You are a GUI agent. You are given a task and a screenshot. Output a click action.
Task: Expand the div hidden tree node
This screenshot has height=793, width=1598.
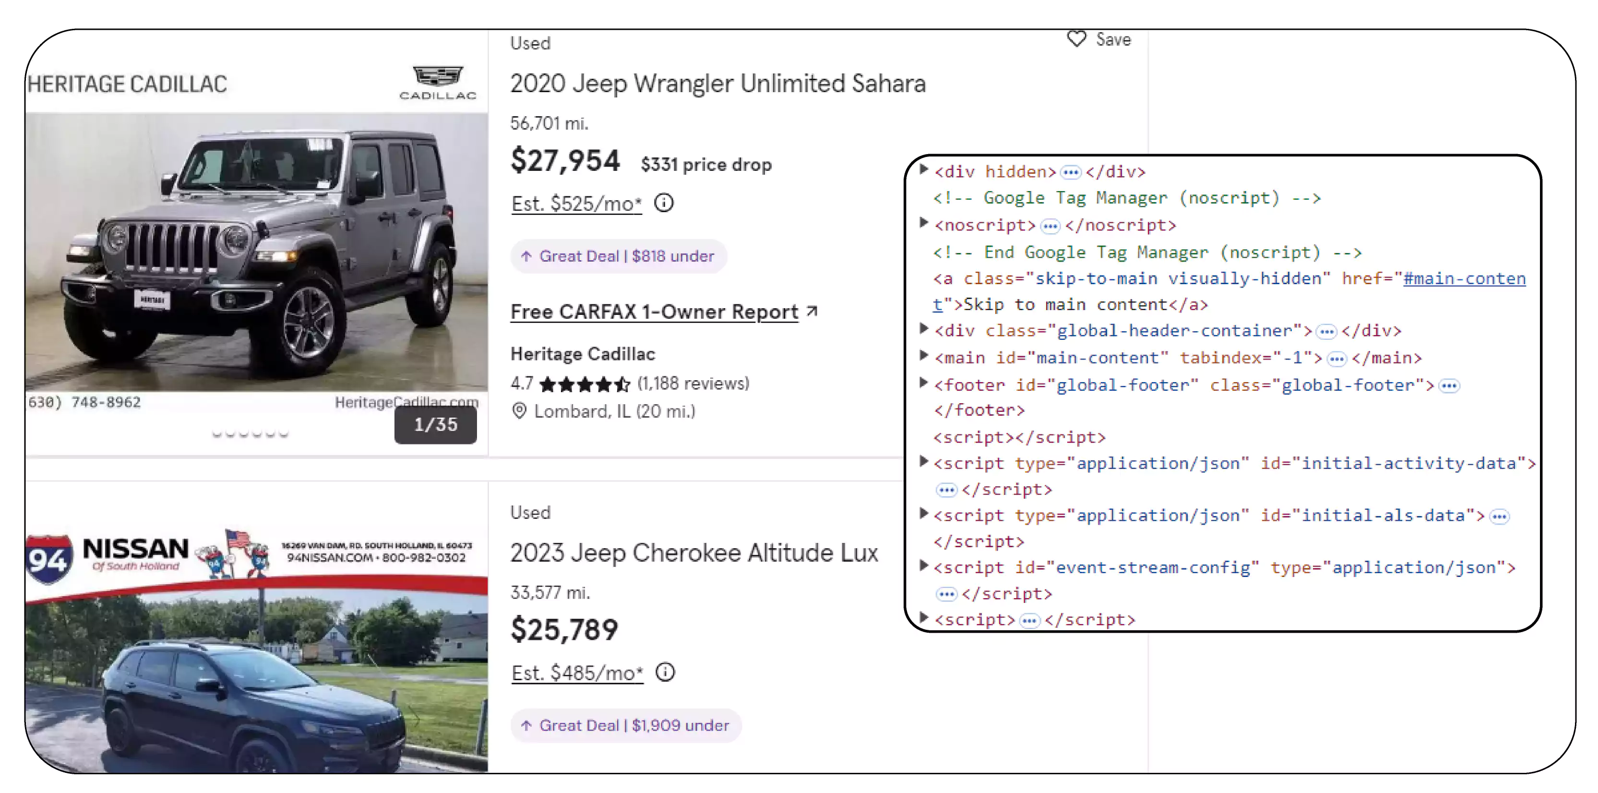coord(924,169)
